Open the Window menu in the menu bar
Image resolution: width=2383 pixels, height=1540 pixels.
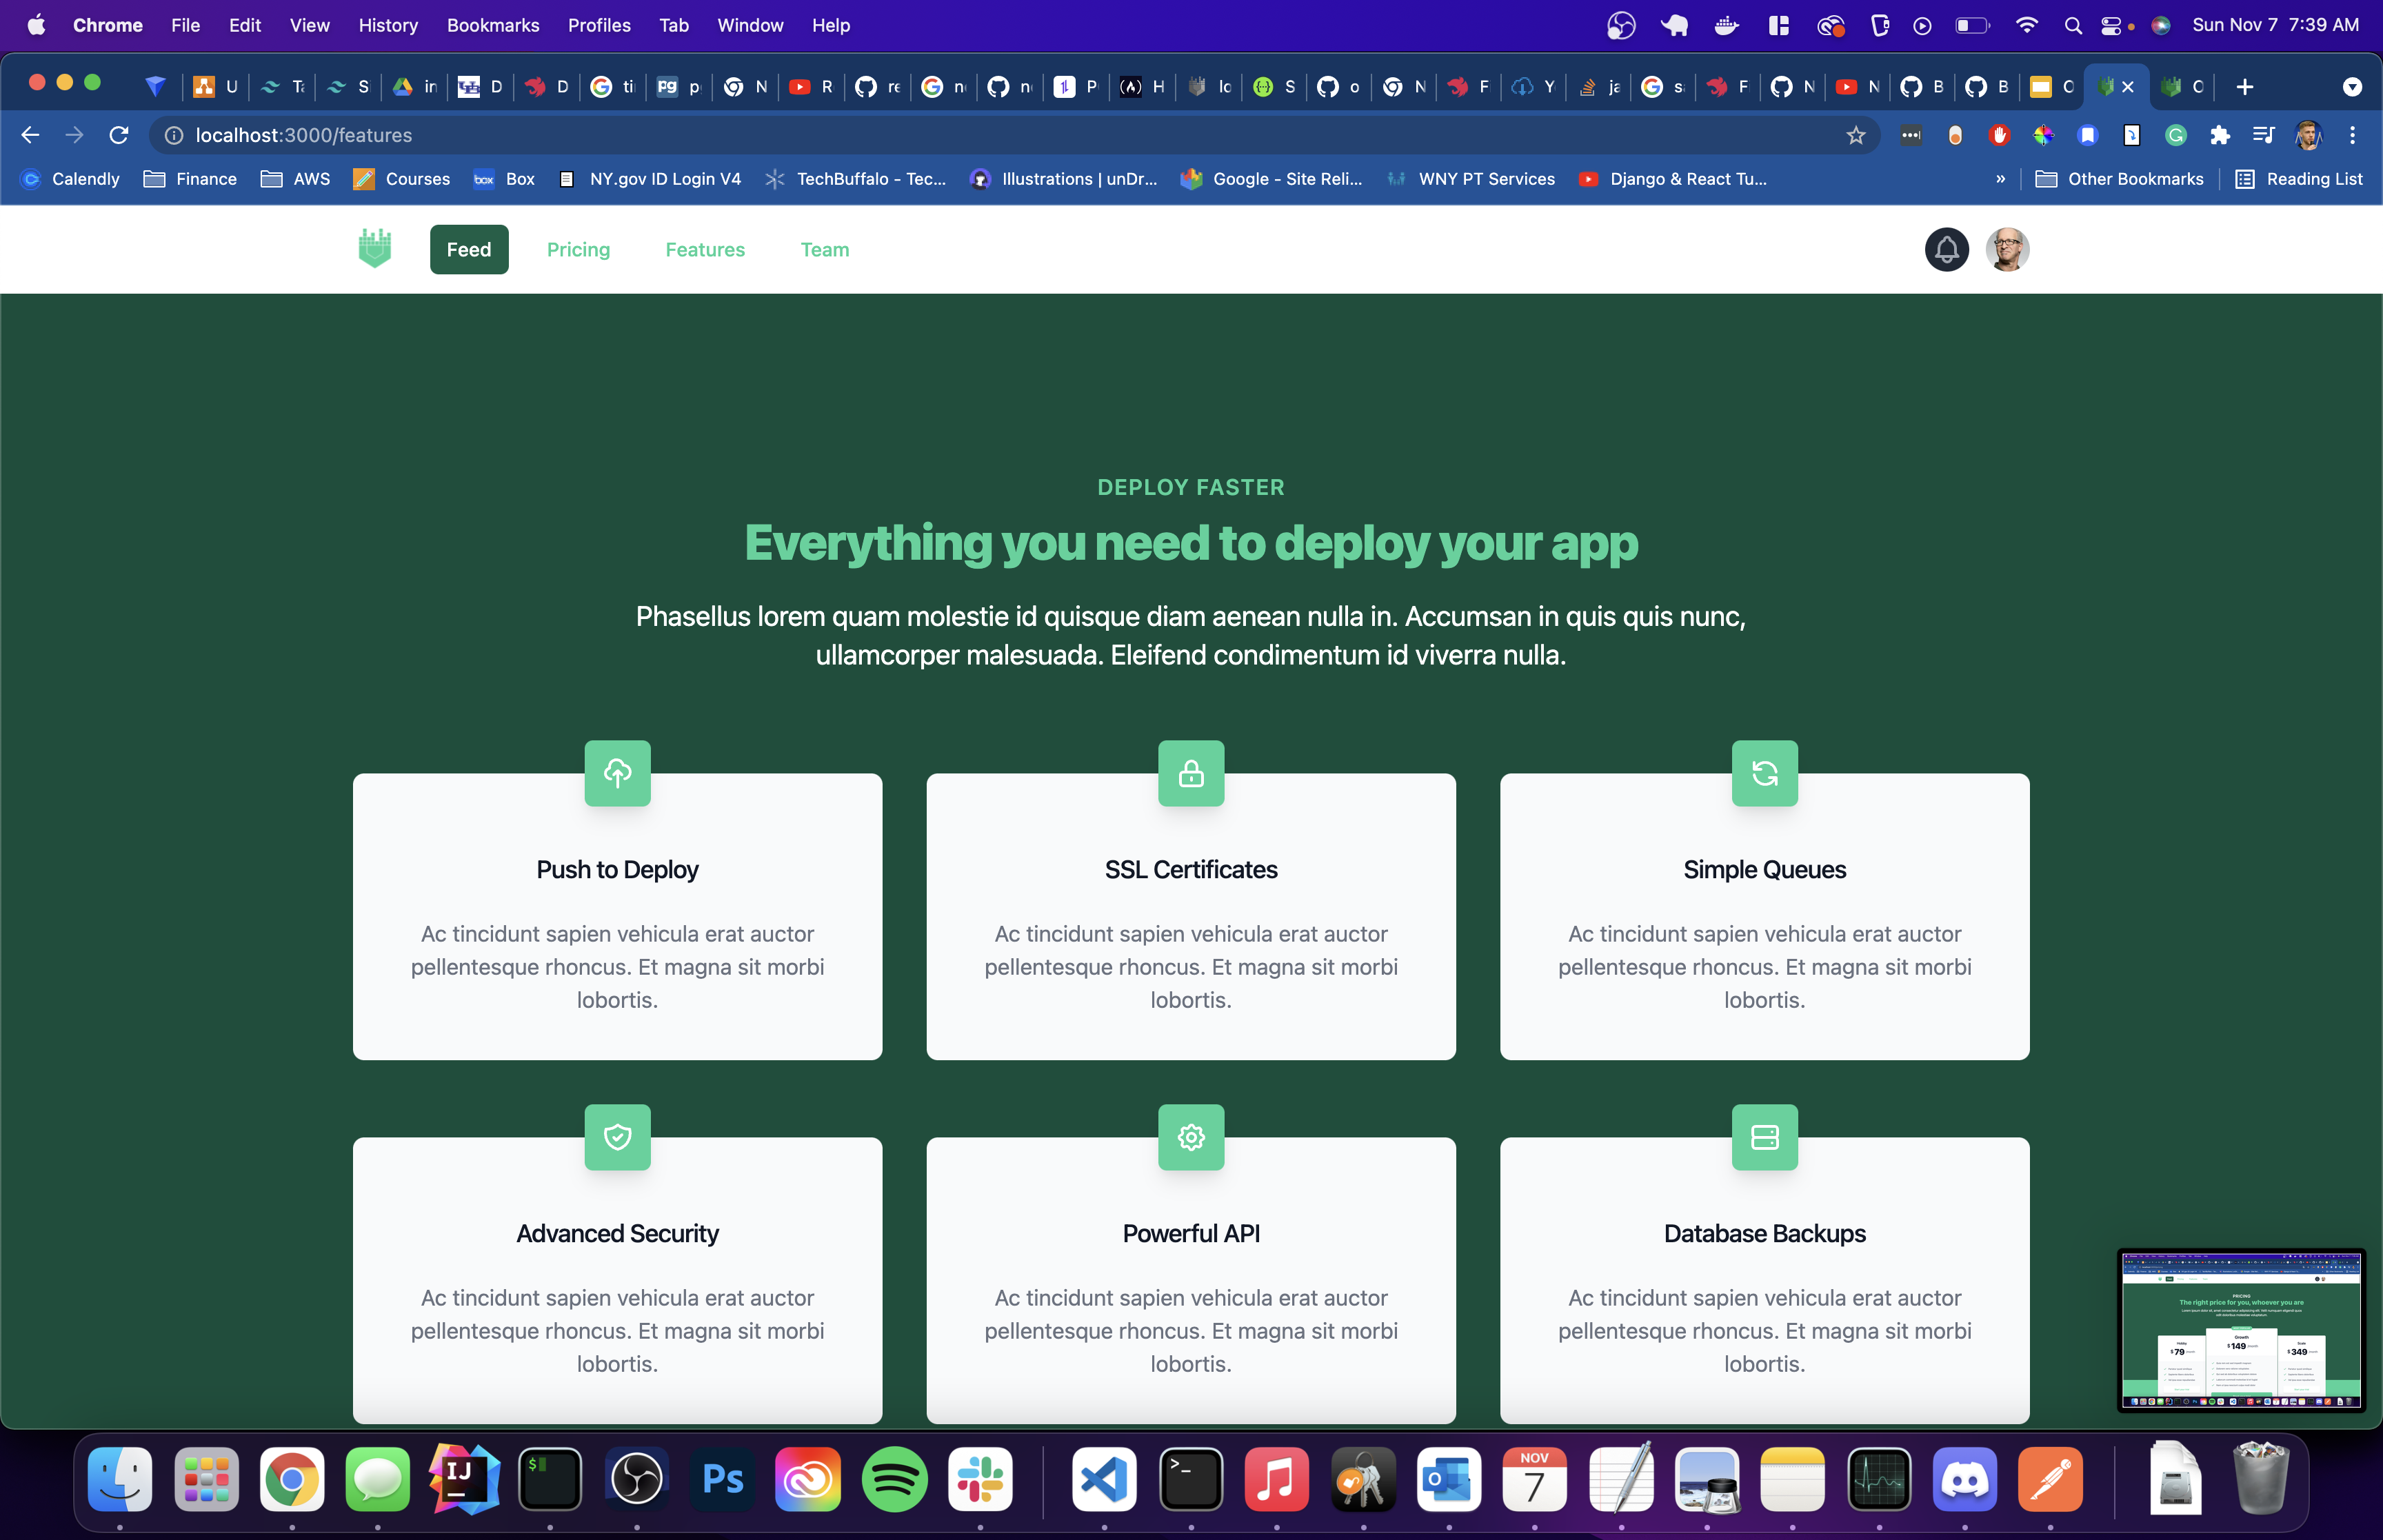tap(750, 26)
